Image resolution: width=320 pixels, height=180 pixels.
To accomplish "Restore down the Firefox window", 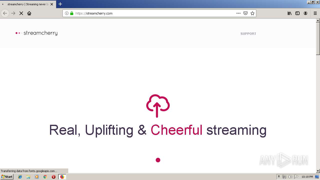I will click(313, 2).
